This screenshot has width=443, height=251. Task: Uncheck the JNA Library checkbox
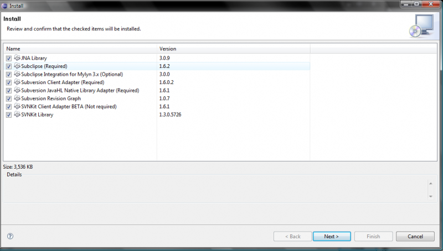[x=9, y=58]
